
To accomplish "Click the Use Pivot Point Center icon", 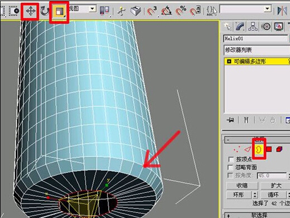I will point(104,11).
